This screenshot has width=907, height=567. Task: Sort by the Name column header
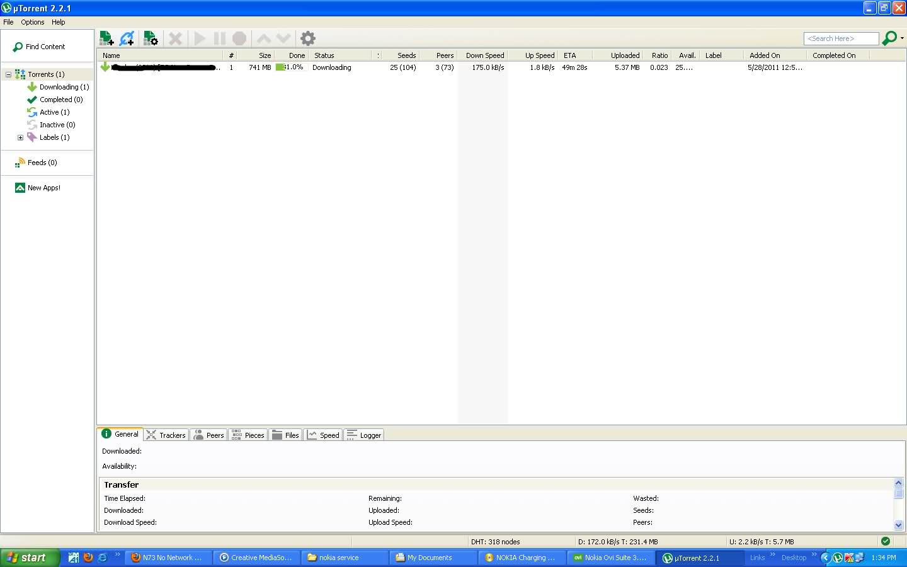click(x=161, y=55)
